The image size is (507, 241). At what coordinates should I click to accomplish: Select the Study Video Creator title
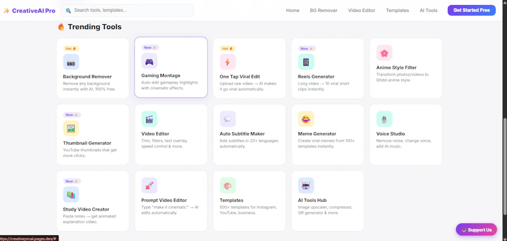click(x=86, y=209)
